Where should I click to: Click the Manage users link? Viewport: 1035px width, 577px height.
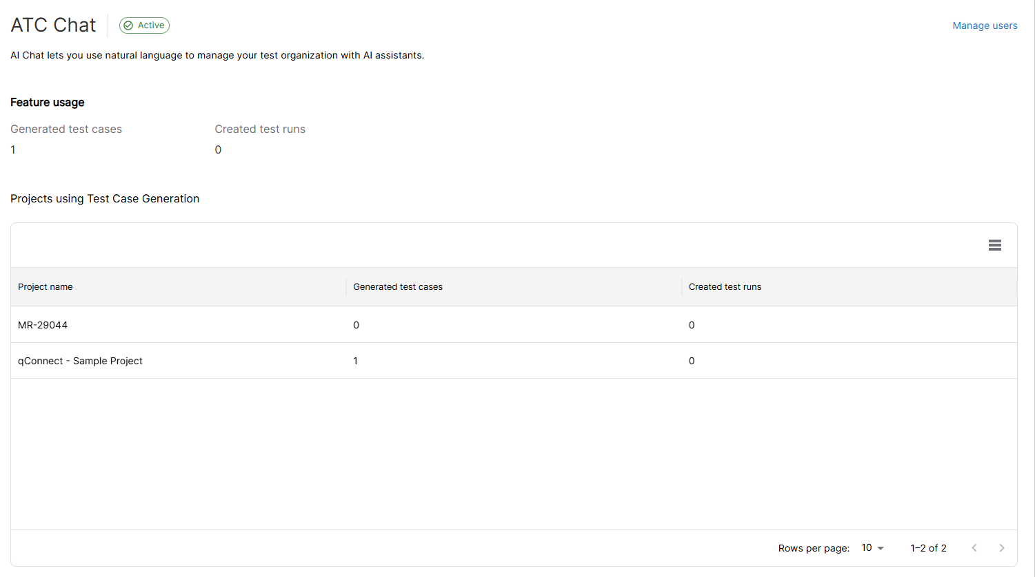(x=985, y=25)
